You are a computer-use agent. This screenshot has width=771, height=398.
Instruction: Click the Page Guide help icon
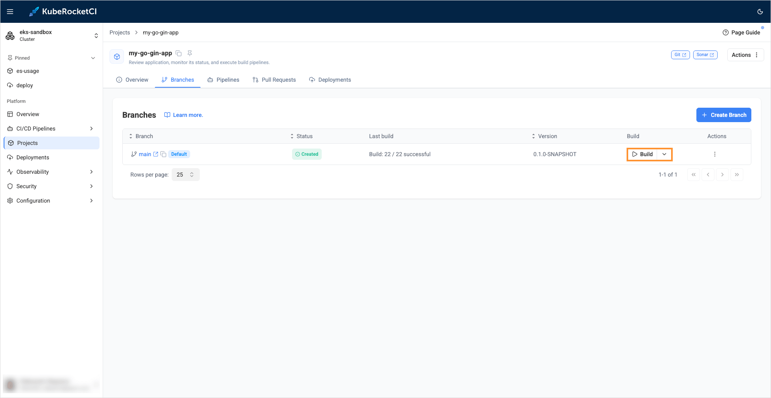point(726,32)
